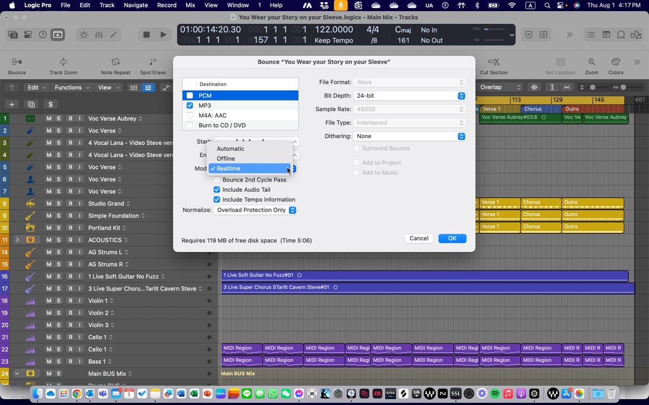The image size is (649, 405).
Task: Click the Add Track plus button
Action: click(x=12, y=104)
